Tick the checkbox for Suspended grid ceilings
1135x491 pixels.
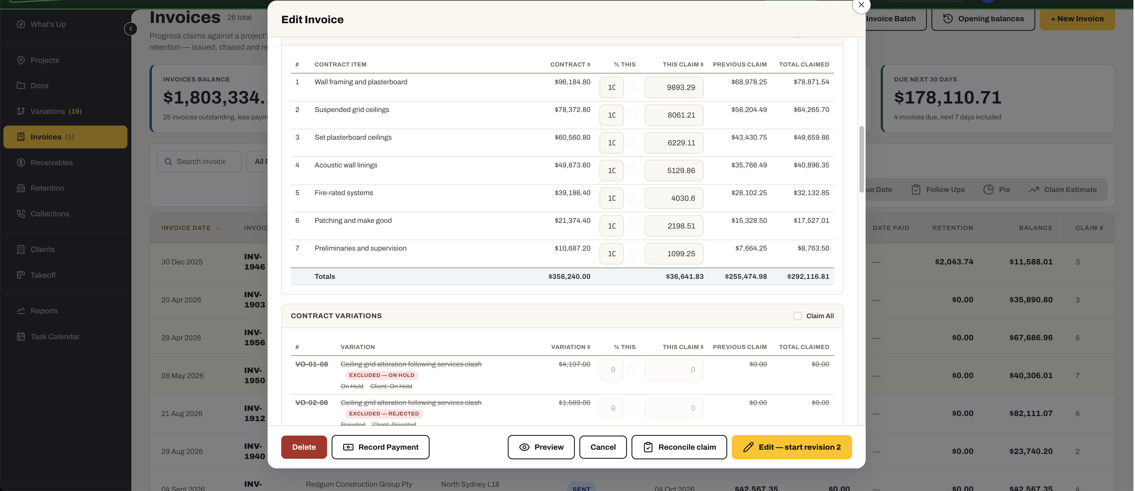[x=631, y=115]
